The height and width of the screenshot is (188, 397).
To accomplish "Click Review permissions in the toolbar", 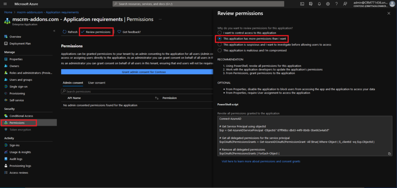I will click(96, 32).
